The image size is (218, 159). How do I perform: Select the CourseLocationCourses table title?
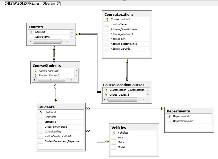point(124,85)
